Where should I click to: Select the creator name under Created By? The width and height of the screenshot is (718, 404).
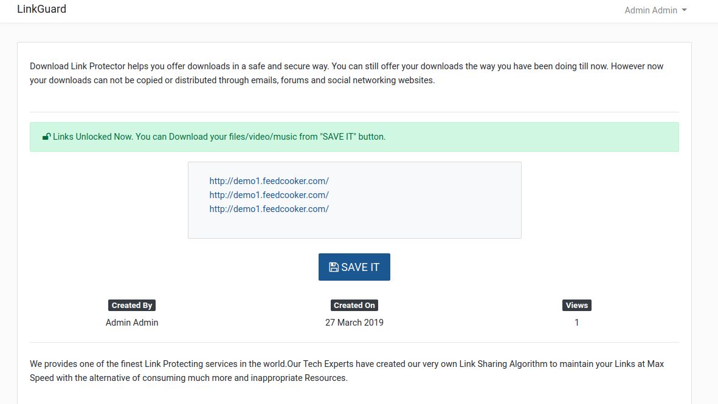[132, 323]
